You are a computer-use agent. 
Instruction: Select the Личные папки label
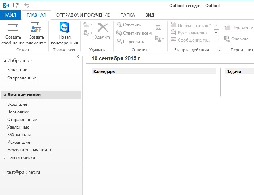coord(24,95)
